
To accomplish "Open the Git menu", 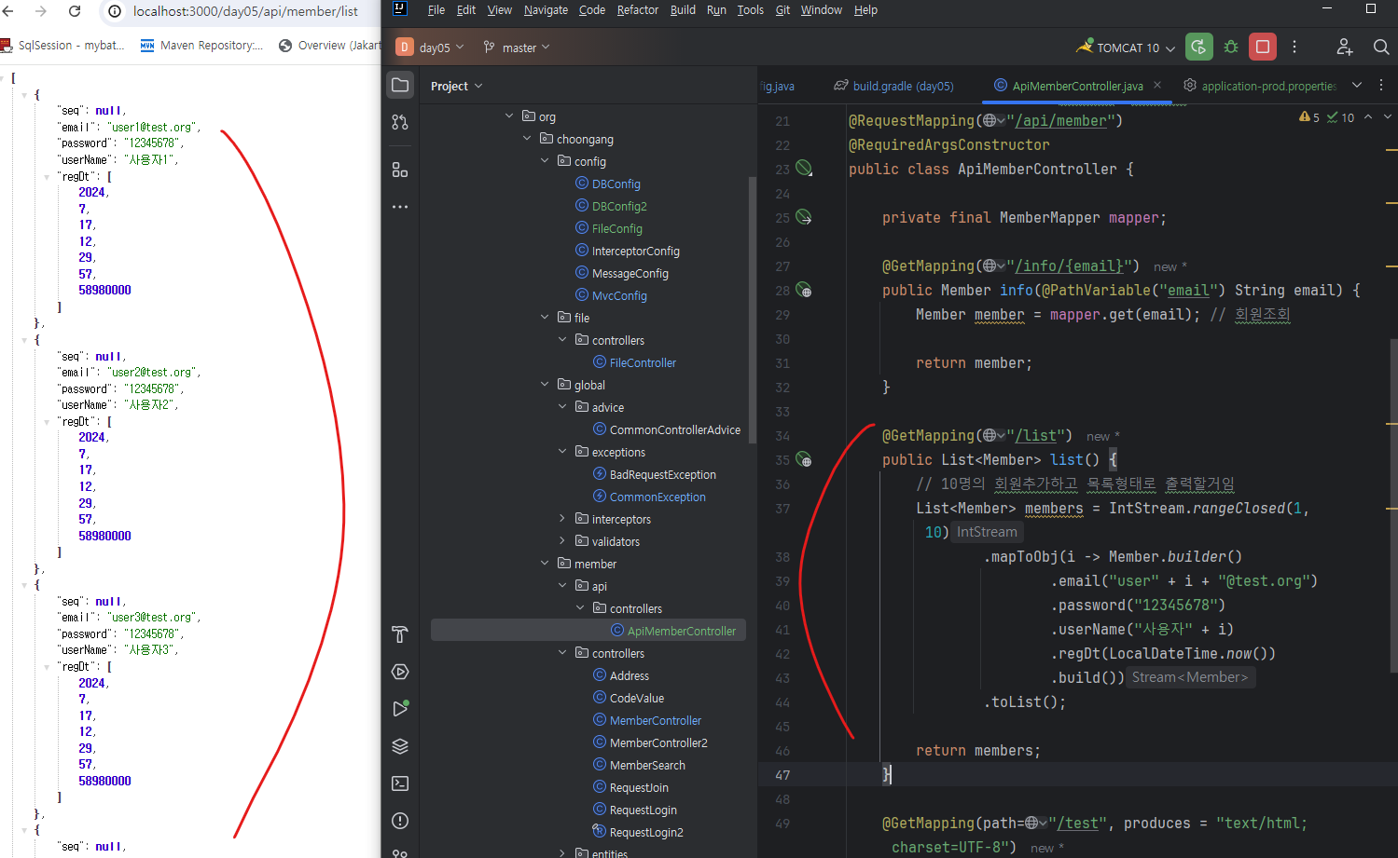I will pyautogui.click(x=782, y=10).
